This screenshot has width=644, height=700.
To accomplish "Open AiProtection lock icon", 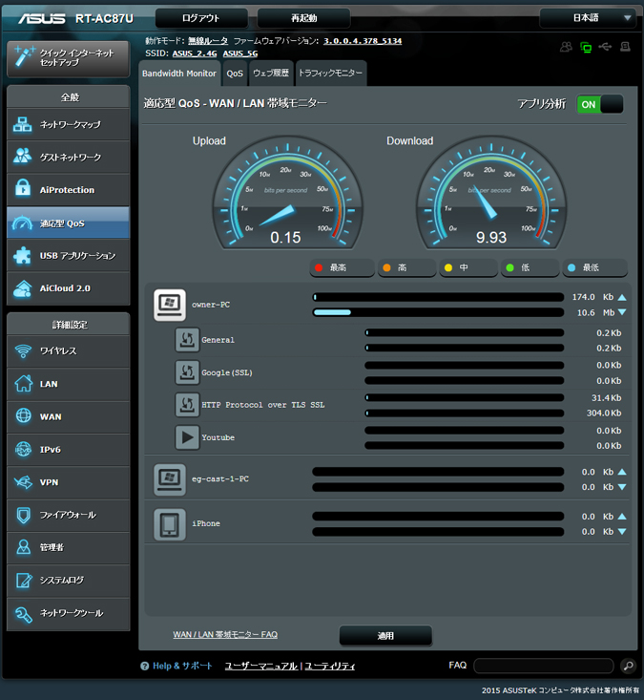I will [23, 189].
